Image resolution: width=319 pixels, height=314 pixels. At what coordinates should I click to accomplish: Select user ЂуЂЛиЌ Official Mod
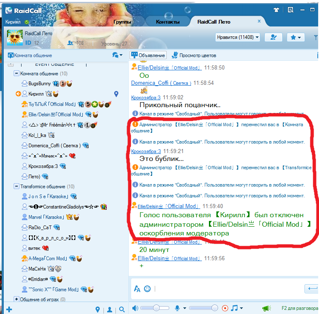coord(52,104)
